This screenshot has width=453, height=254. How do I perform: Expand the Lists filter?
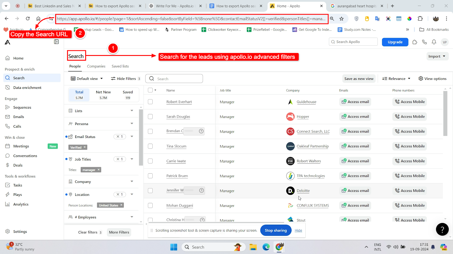click(x=132, y=111)
